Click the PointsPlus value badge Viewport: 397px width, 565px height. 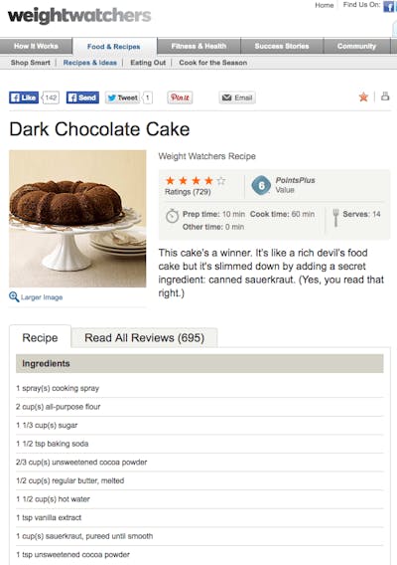pos(261,185)
